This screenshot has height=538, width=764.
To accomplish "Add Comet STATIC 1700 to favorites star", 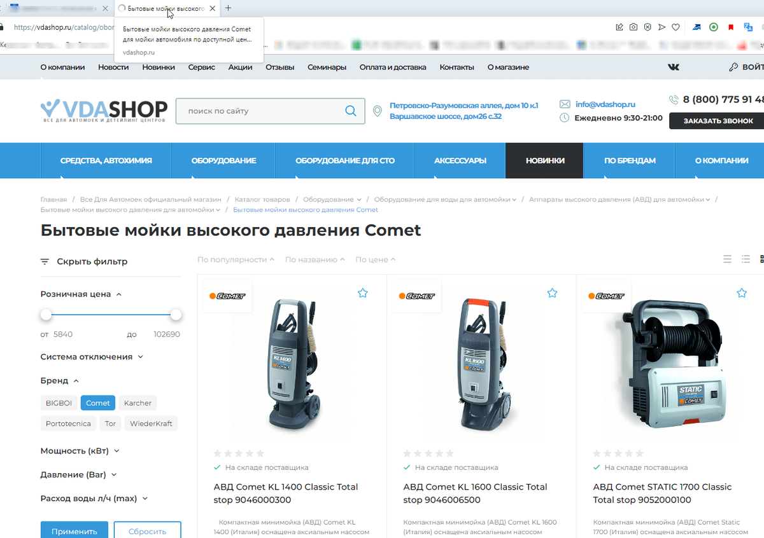I will tap(742, 293).
